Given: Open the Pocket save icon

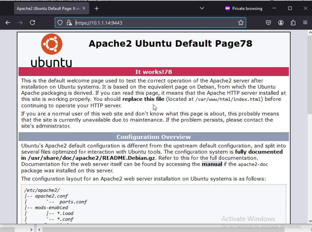Looking at the screenshot, I should [x=268, y=23].
